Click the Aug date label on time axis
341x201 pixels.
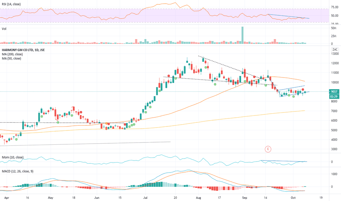point(199,198)
